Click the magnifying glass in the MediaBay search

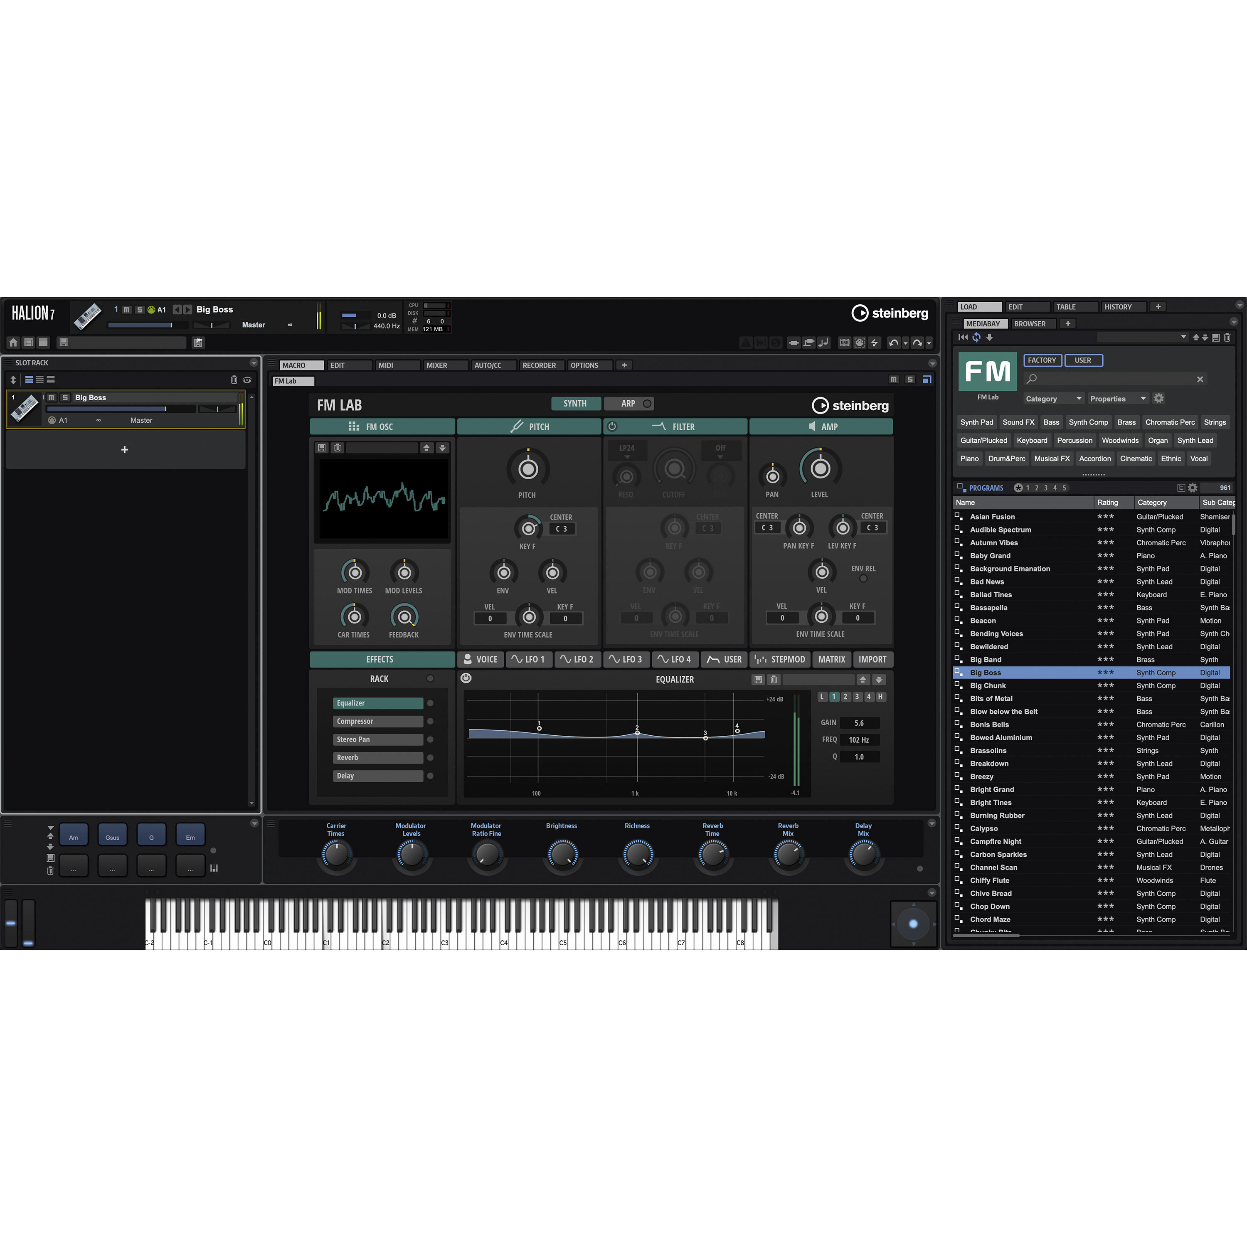(1032, 379)
